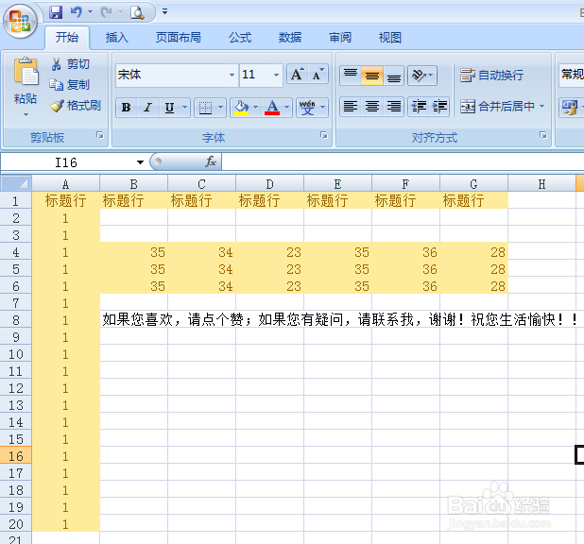Screen dimensions: 584x544
Task: Align text right
Action: (394, 107)
